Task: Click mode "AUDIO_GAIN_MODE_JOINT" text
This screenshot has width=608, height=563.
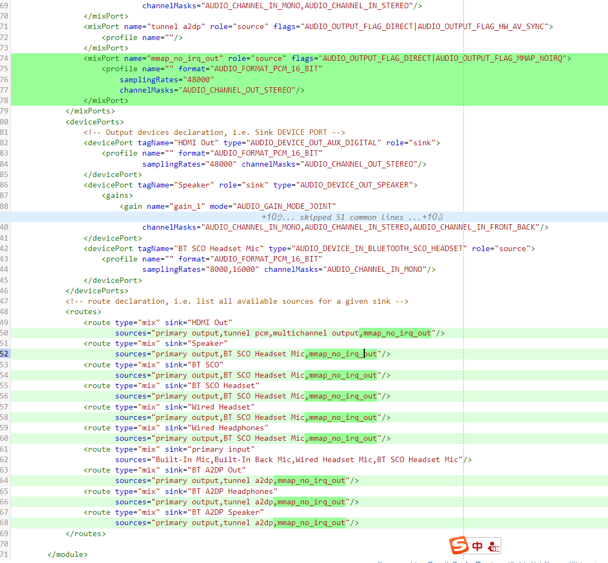Action: 286,207
